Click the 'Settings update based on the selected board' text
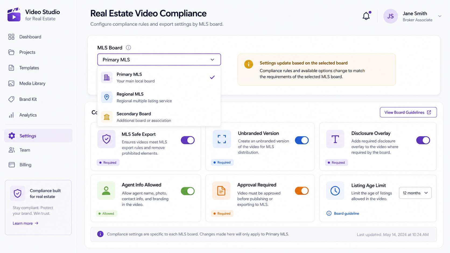 [304, 63]
